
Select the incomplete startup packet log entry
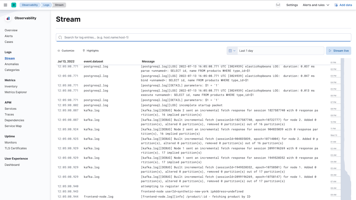182,105
